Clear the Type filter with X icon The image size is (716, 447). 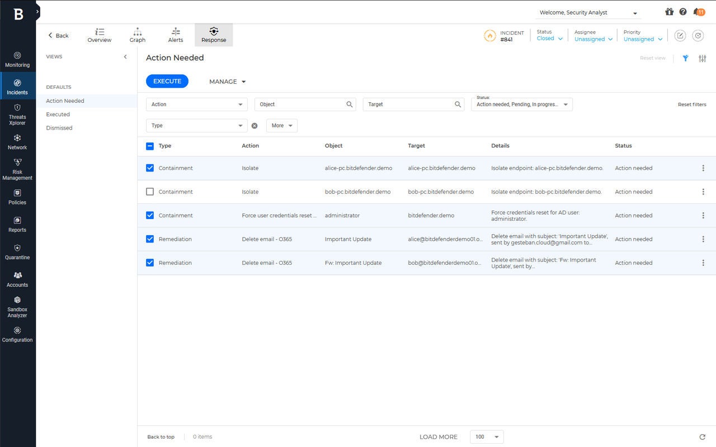pos(255,126)
